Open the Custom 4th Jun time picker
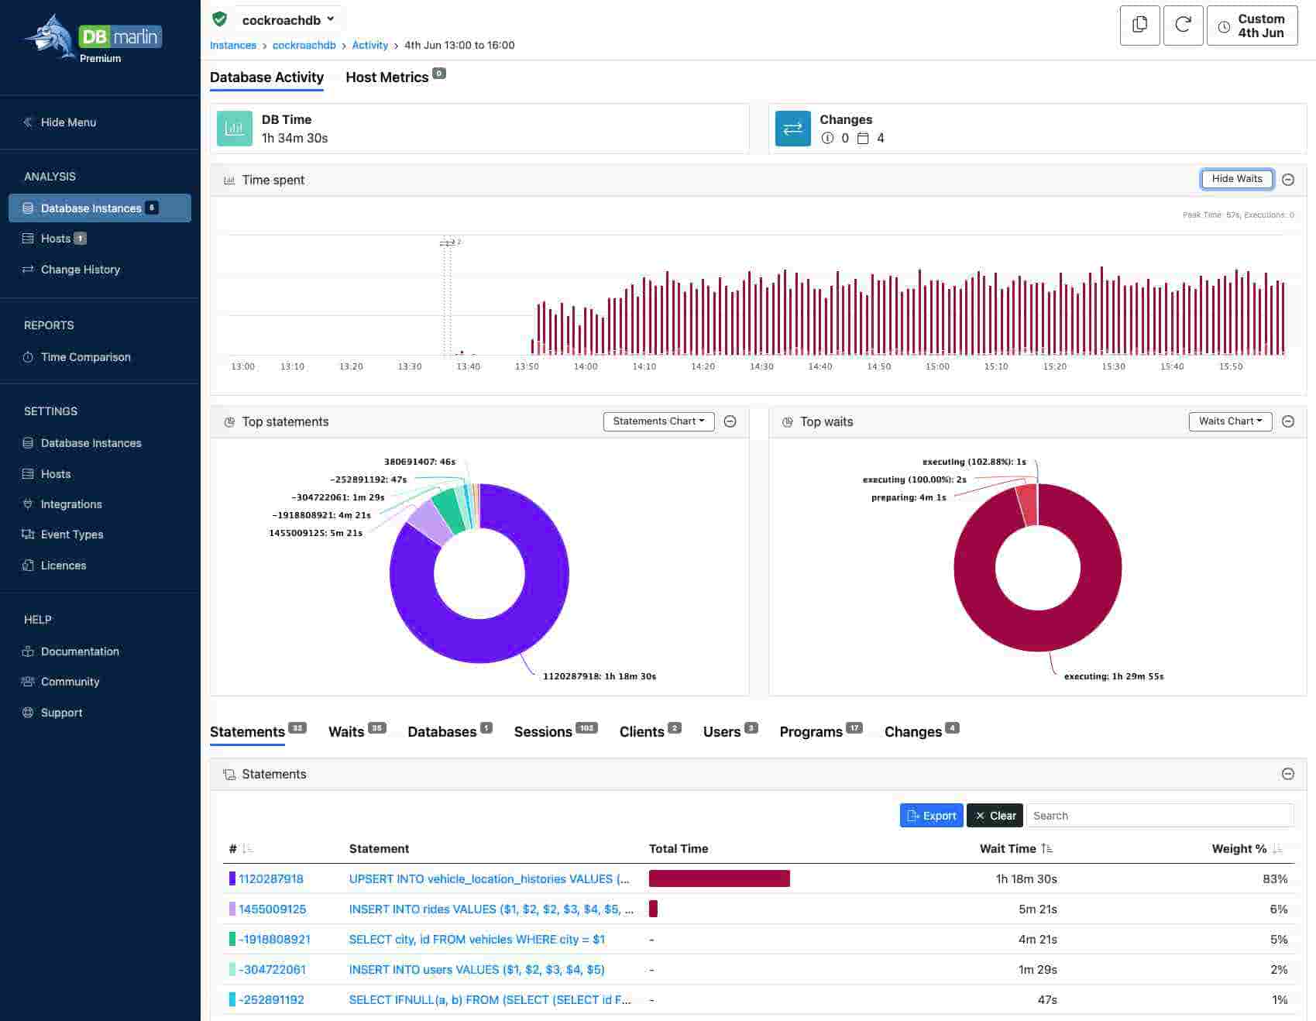This screenshot has width=1316, height=1021. point(1252,26)
